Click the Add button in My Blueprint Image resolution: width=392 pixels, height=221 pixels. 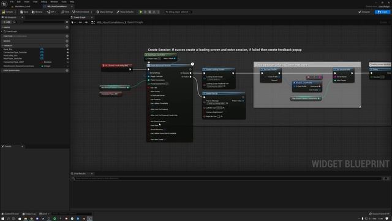click(x=7, y=22)
